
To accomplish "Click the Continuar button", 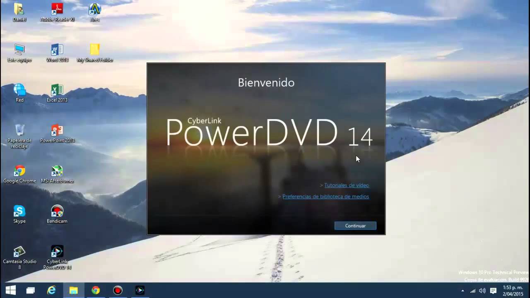I will 355,226.
